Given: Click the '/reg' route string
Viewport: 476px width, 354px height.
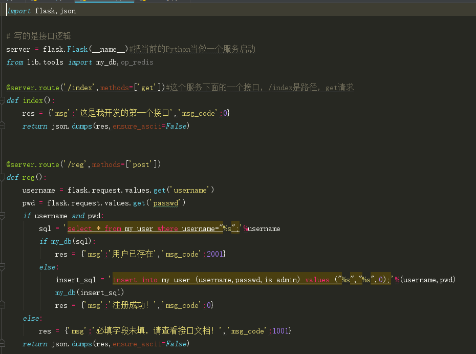Looking at the screenshot, I should tap(76, 164).
